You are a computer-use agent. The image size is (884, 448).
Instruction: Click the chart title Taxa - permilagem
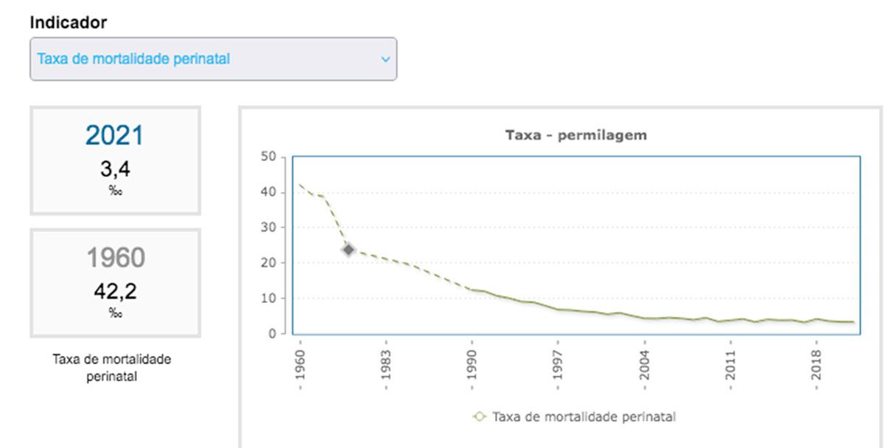coord(575,135)
